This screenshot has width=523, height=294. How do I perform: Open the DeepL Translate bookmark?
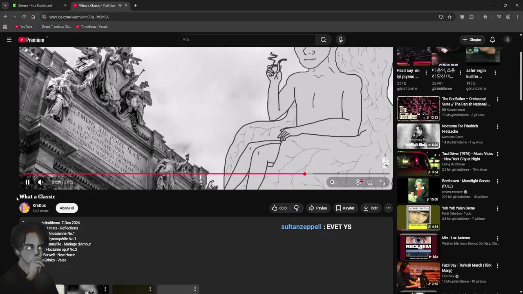point(54,27)
